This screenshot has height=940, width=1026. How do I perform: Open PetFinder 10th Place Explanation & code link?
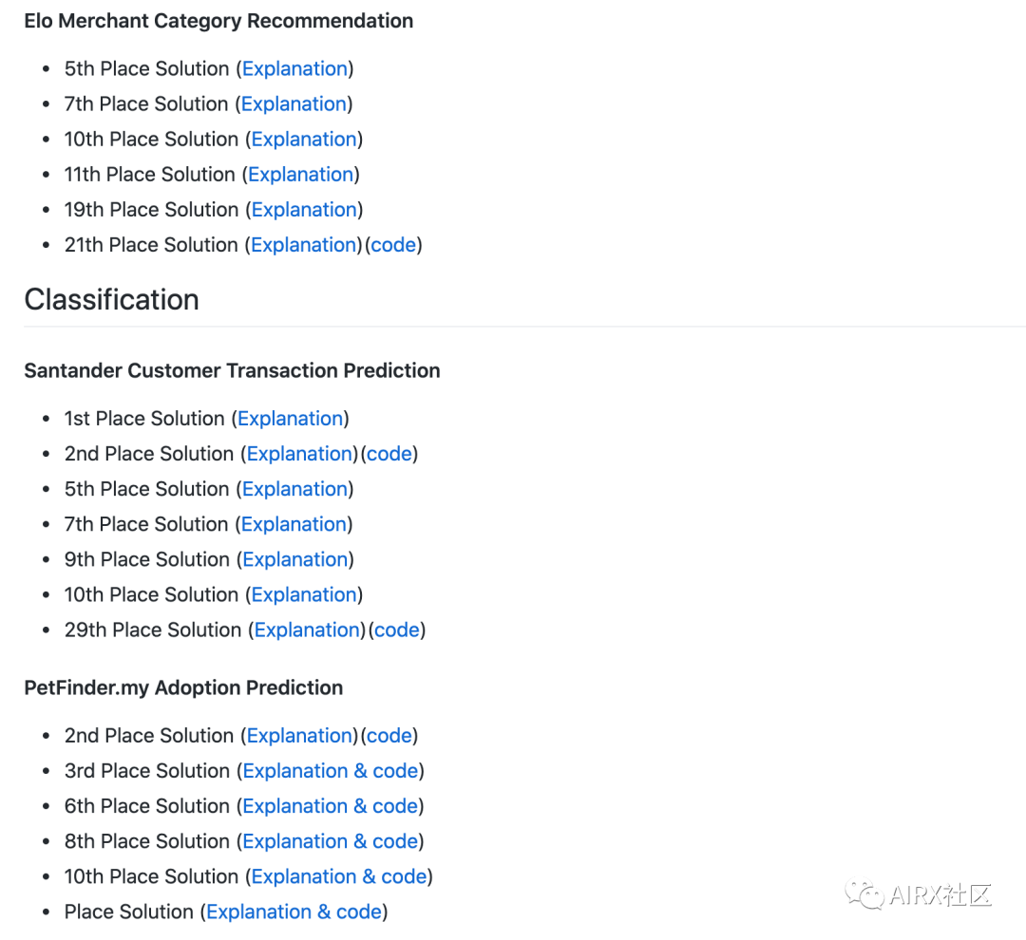coord(339,877)
